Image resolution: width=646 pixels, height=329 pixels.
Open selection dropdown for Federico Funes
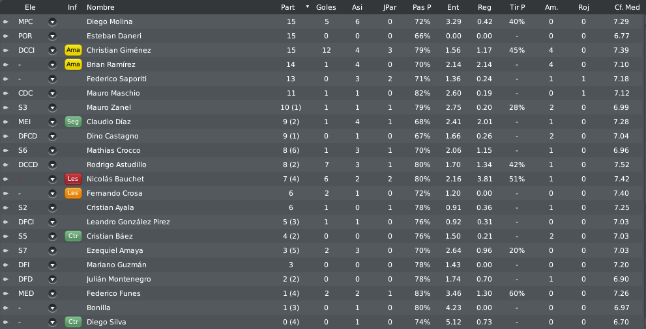click(52, 293)
